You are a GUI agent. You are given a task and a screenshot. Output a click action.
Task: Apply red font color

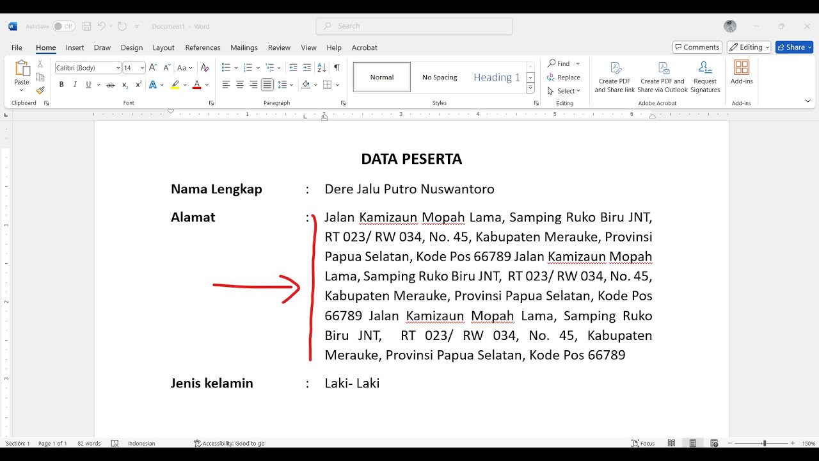pos(196,85)
